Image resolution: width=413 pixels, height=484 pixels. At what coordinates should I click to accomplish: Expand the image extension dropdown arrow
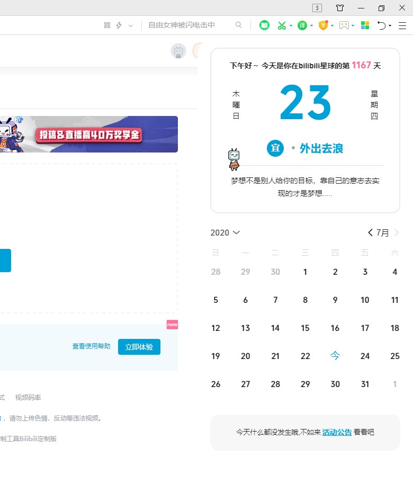click(x=353, y=25)
